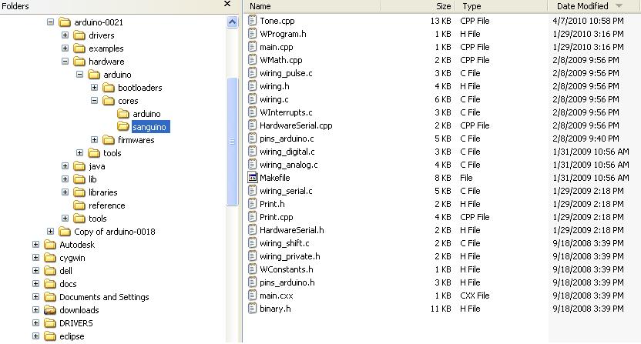641x344 pixels.
Task: Click the downloads folder icon
Action: pyautogui.click(x=50, y=309)
